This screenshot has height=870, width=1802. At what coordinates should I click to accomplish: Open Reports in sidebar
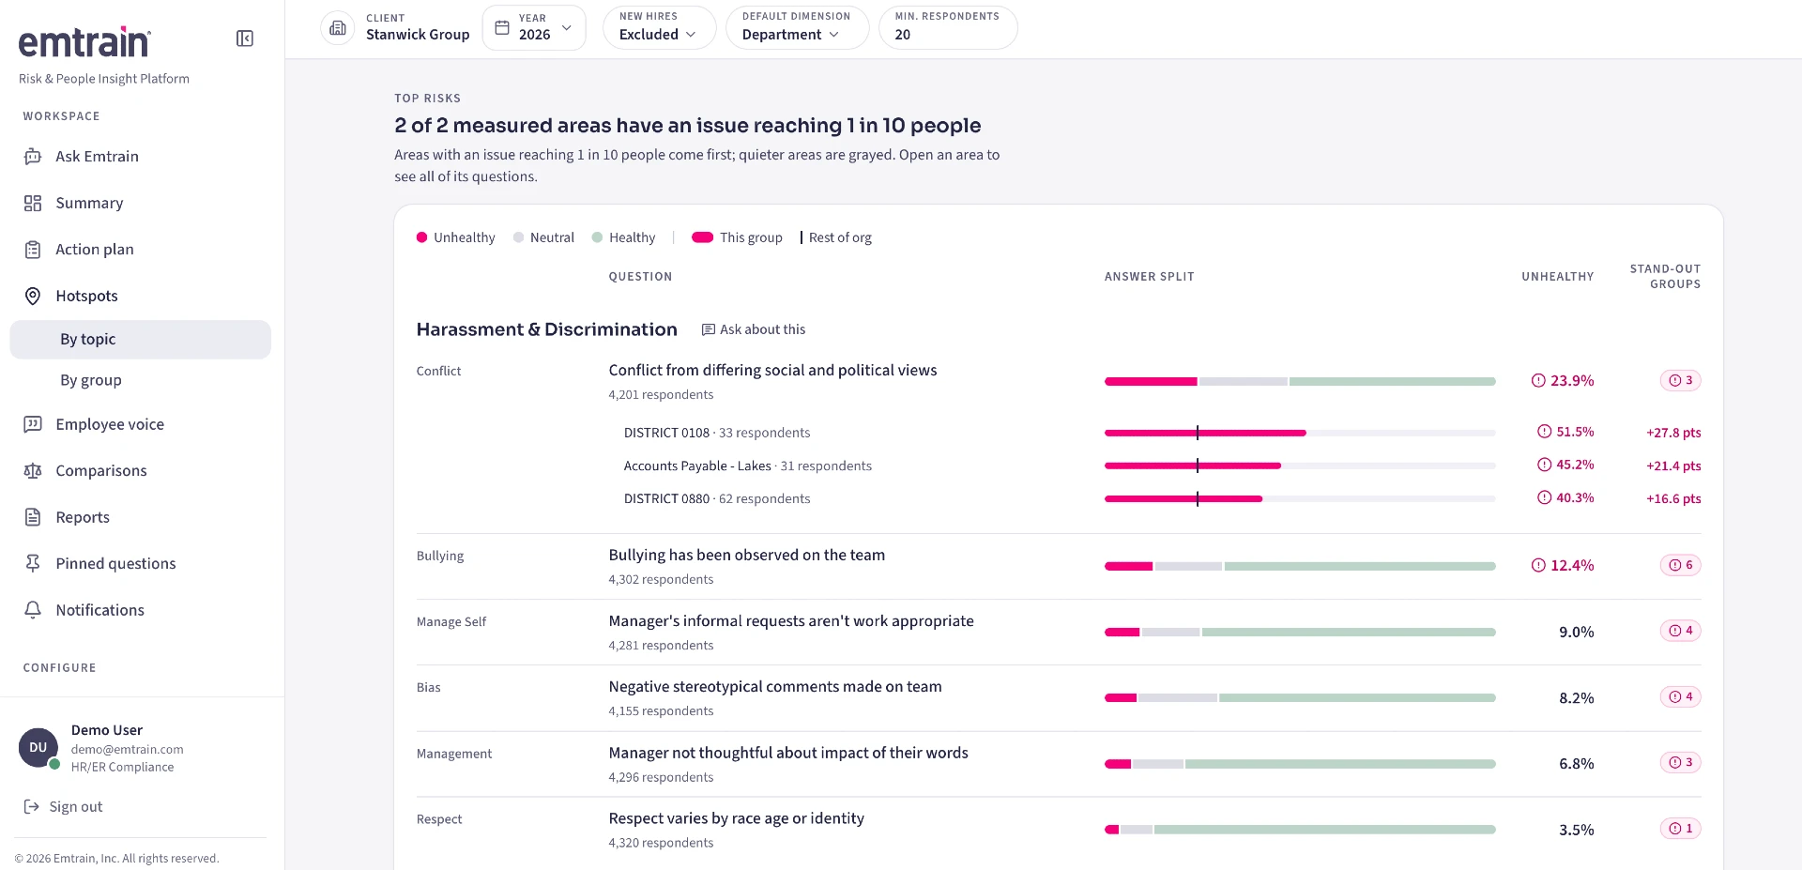(141, 517)
